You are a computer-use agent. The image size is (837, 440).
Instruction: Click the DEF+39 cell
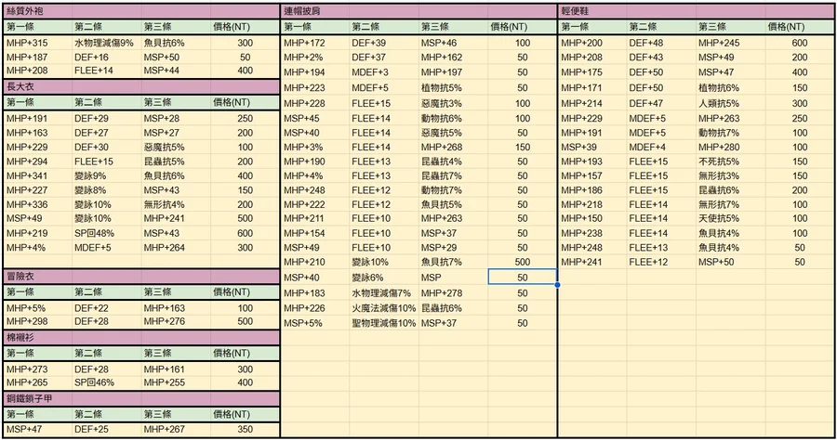pos(384,43)
